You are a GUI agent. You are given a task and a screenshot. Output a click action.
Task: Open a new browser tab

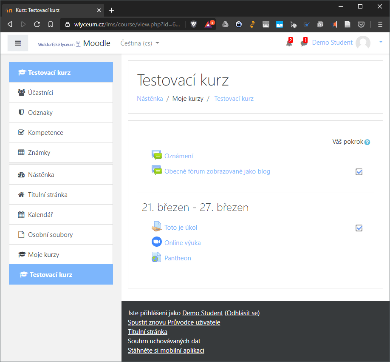pyautogui.click(x=112, y=10)
